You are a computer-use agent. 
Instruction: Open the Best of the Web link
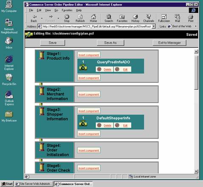coord(180,26)
